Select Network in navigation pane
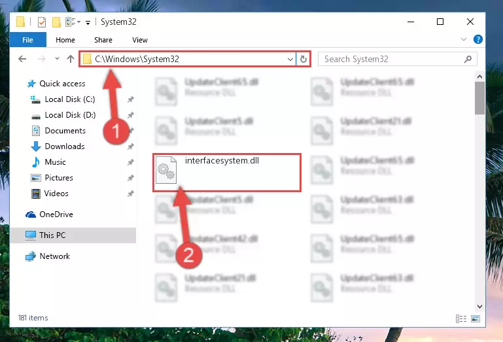The image size is (503, 342). point(54,256)
